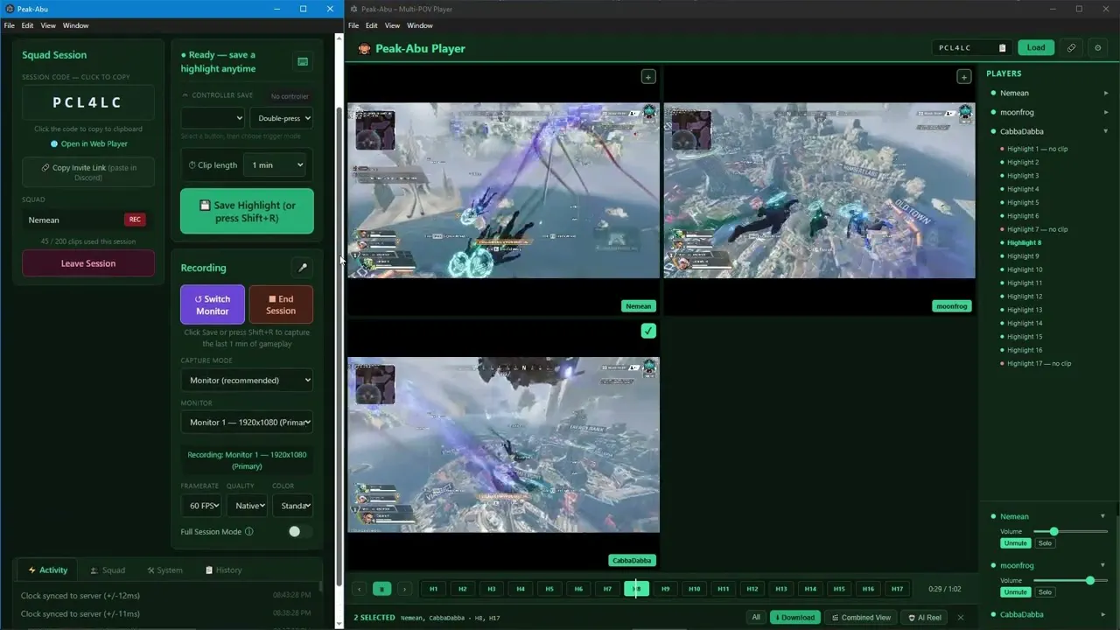Expand the CabbaDabba volume section
Screen dimensions: 1120x630
click(1102, 614)
